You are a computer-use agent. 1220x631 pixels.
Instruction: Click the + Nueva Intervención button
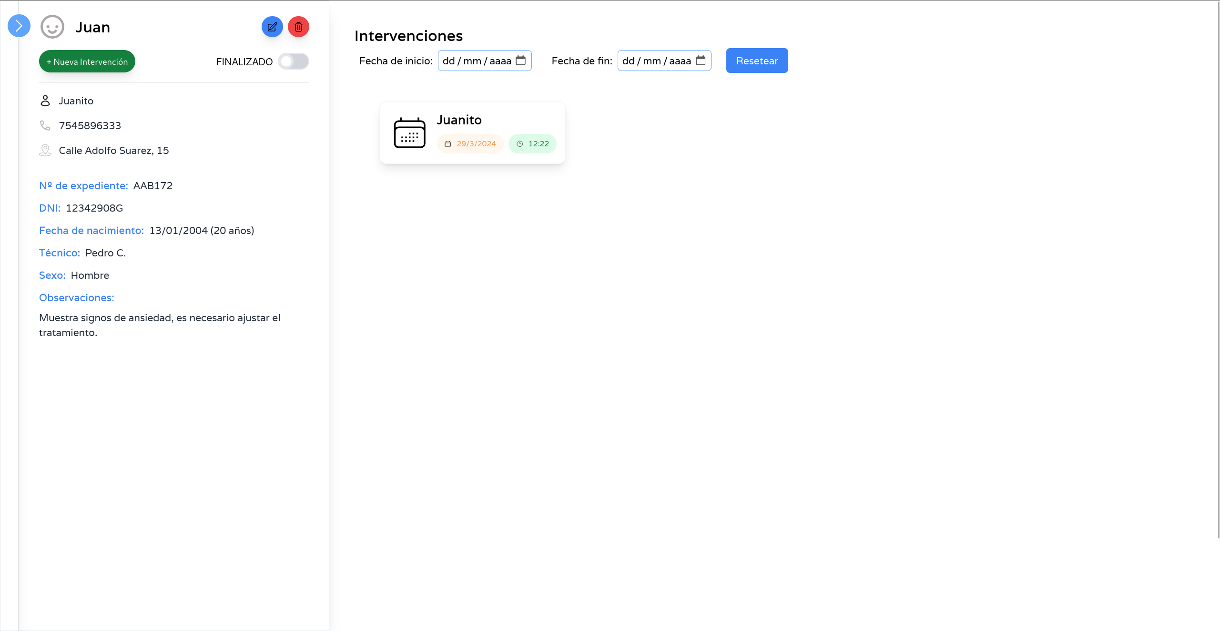pyautogui.click(x=87, y=61)
